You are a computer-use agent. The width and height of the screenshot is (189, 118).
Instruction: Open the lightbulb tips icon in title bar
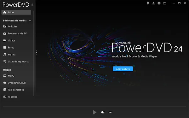148,3
